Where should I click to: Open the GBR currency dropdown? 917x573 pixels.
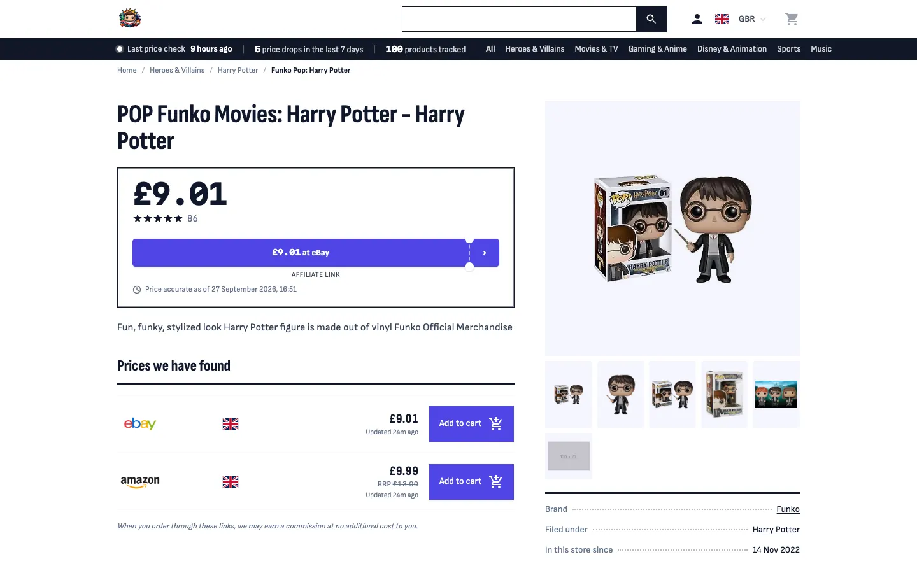(x=751, y=19)
